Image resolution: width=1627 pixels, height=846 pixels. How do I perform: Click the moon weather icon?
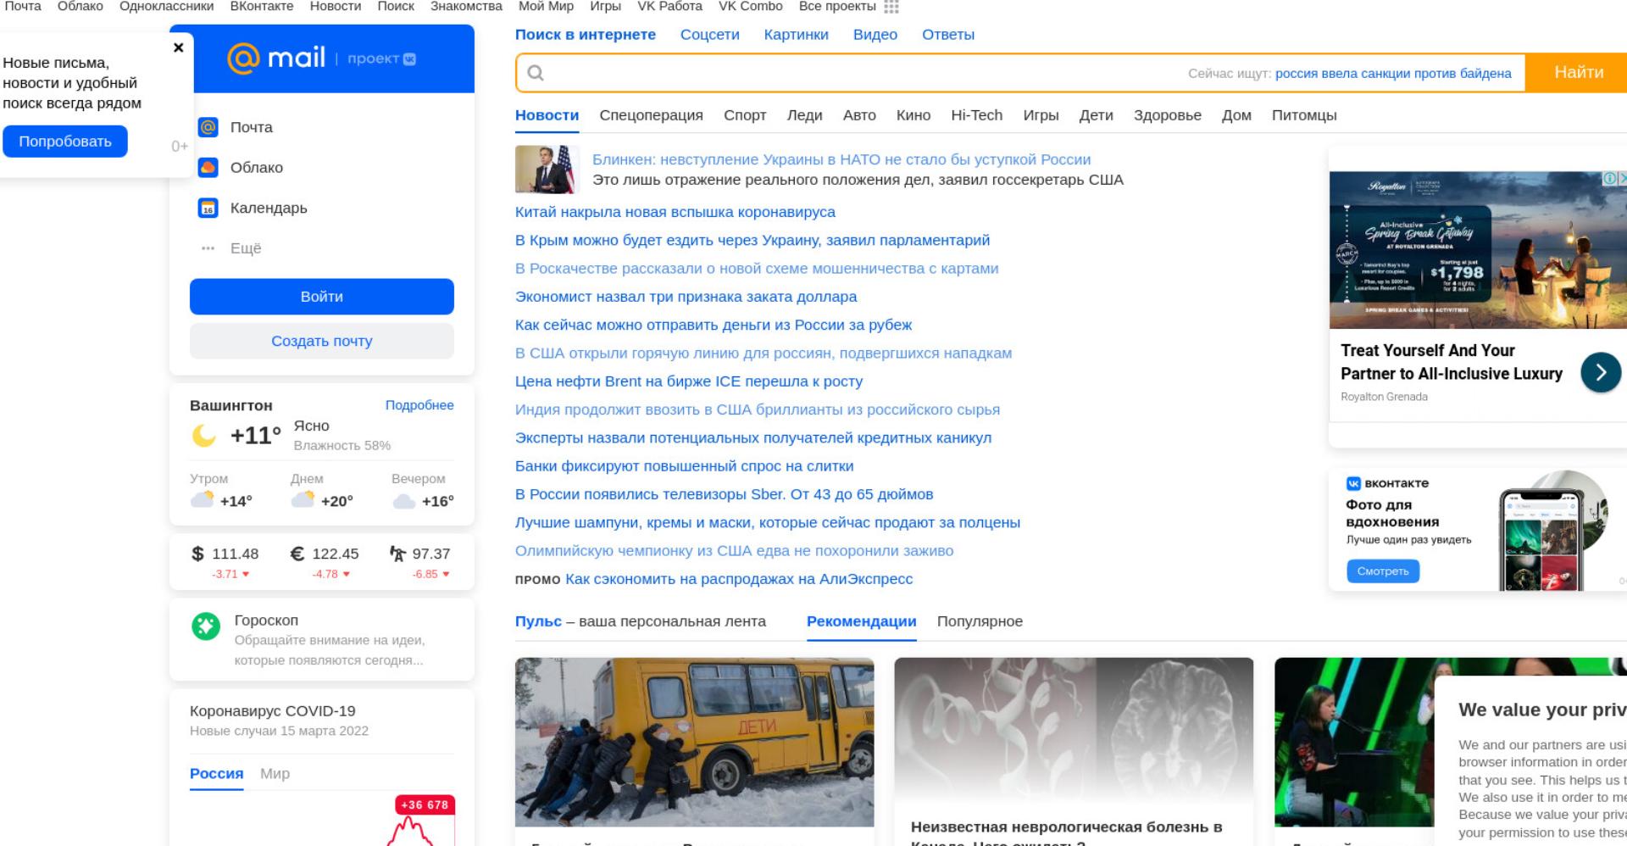[x=203, y=436]
